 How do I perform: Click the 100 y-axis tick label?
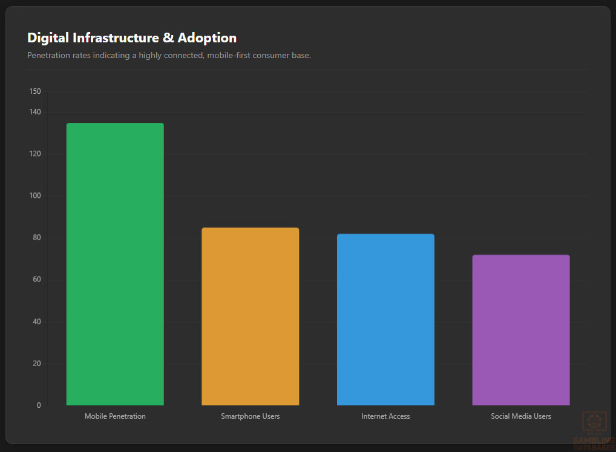pos(35,195)
